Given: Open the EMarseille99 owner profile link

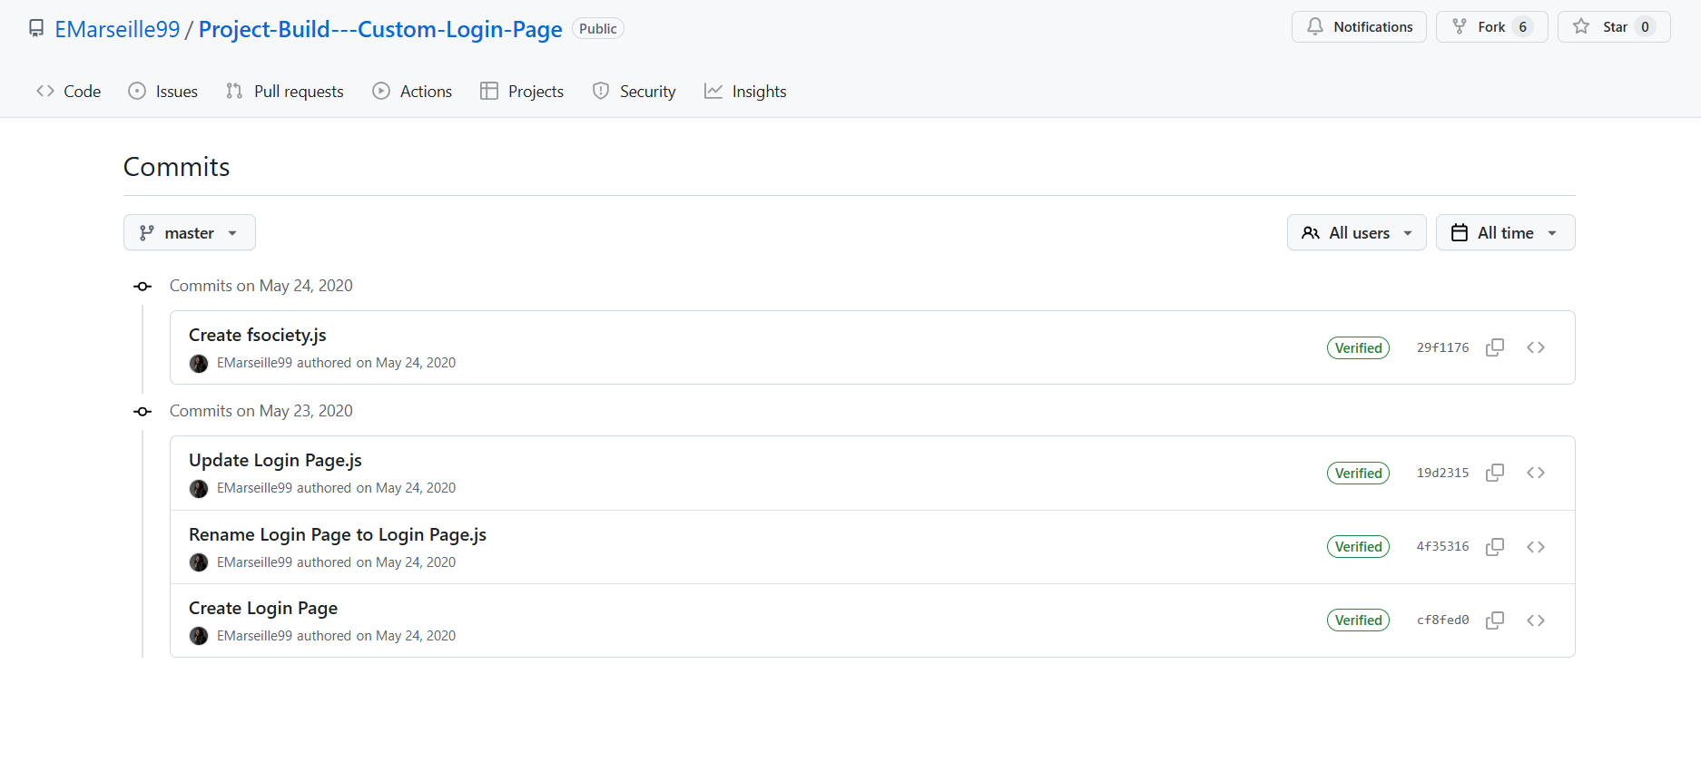Looking at the screenshot, I should point(117,29).
